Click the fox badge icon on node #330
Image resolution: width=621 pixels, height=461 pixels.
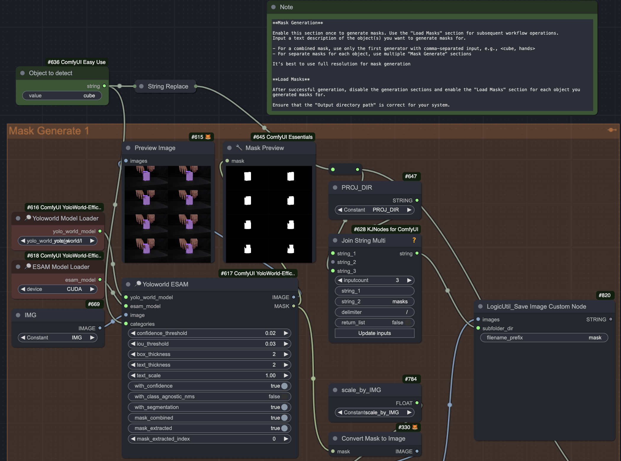tap(415, 427)
